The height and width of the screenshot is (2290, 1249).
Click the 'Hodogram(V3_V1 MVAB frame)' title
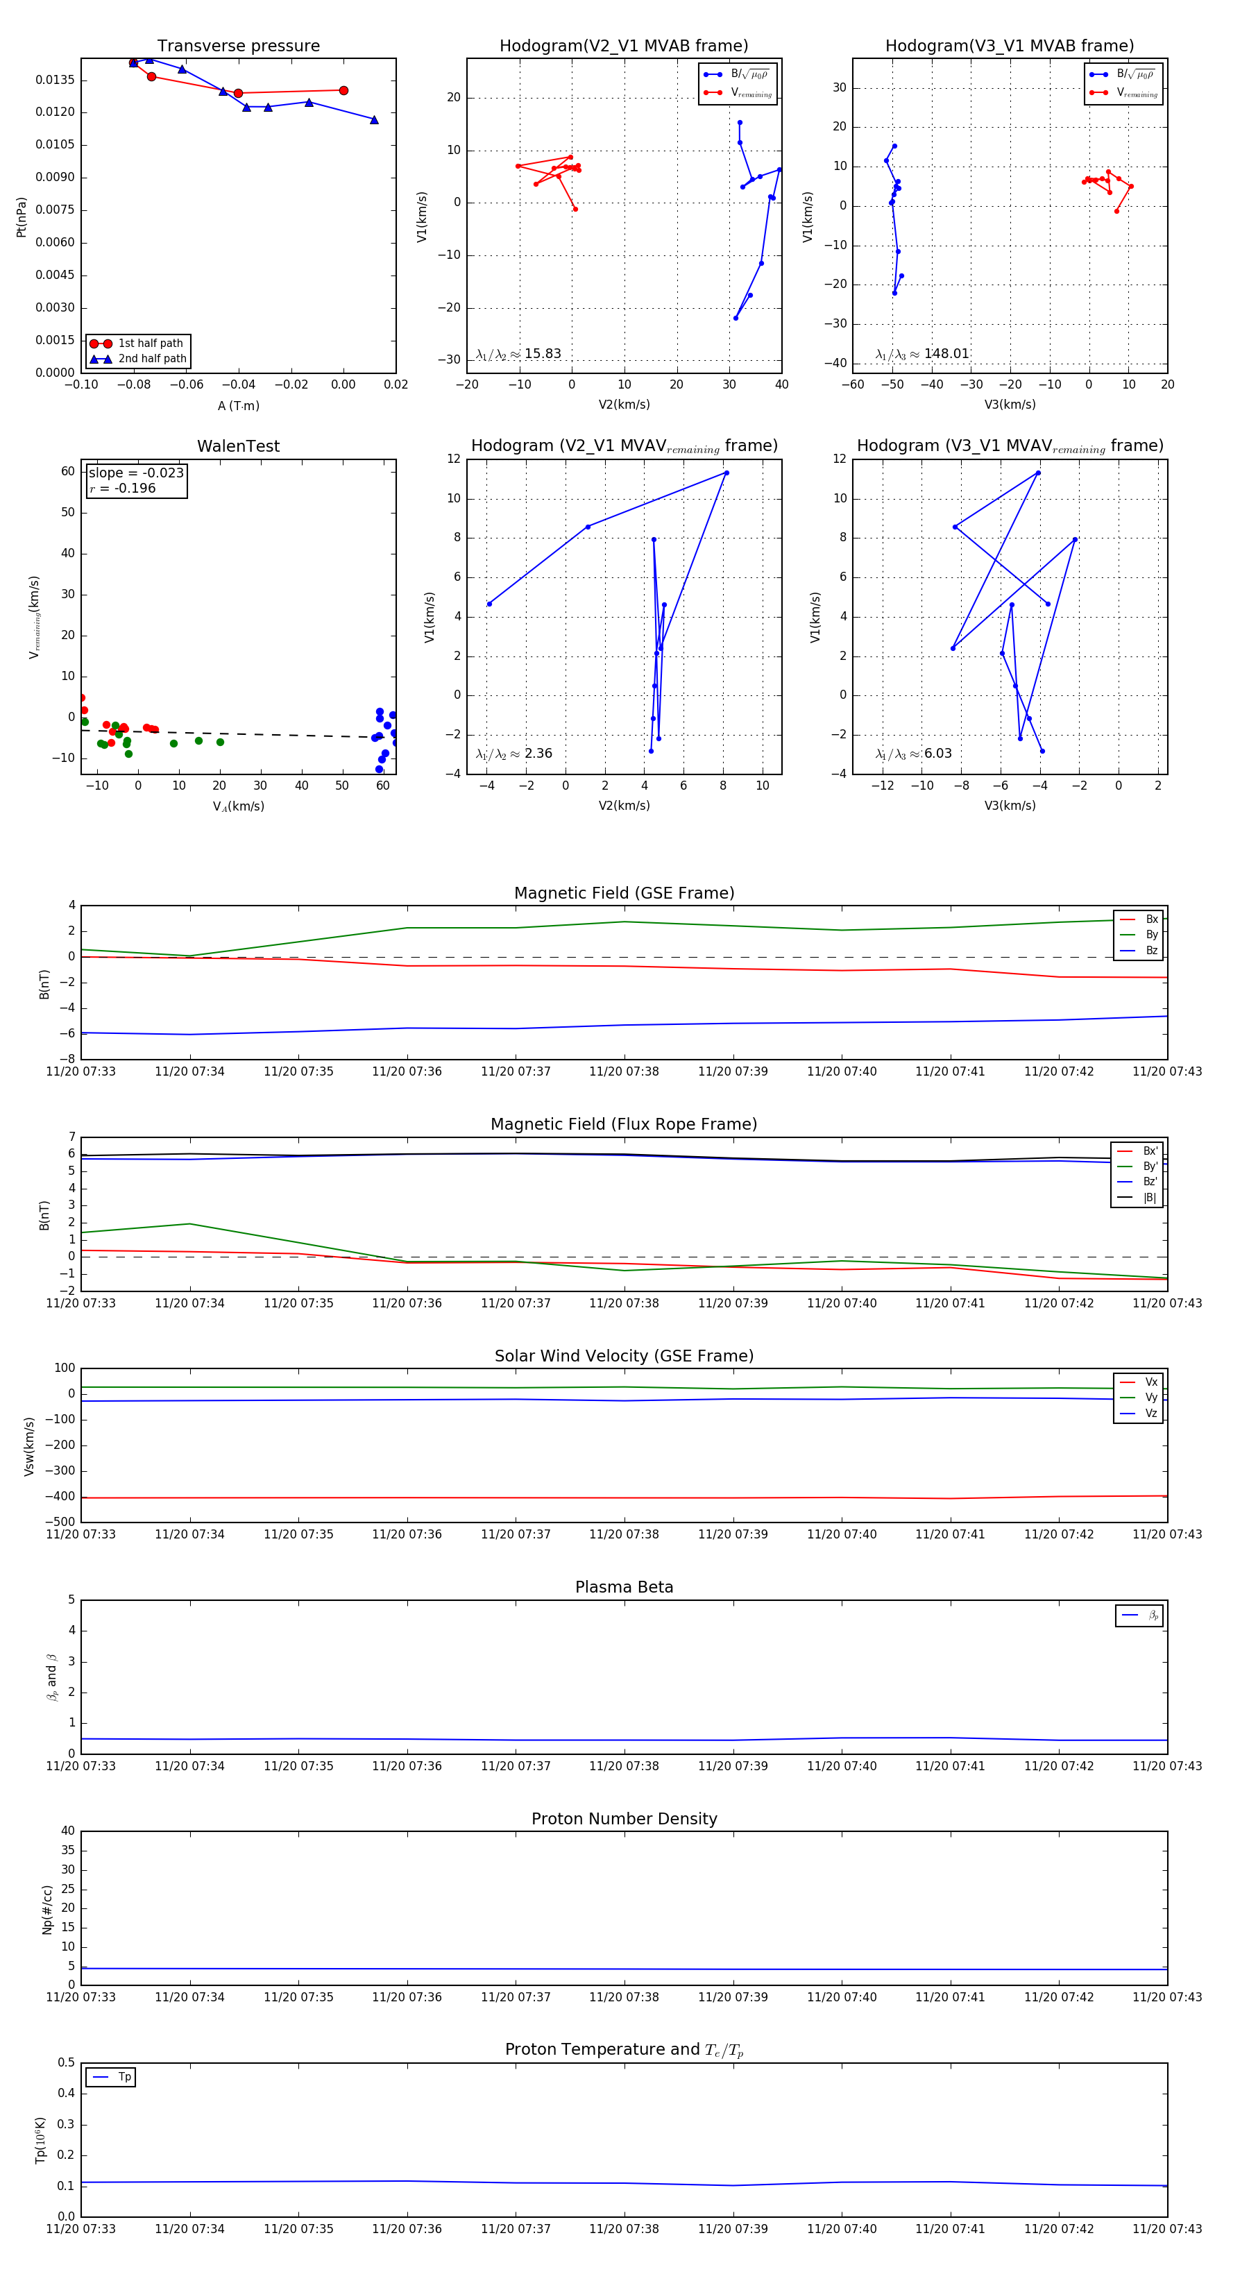[1010, 46]
